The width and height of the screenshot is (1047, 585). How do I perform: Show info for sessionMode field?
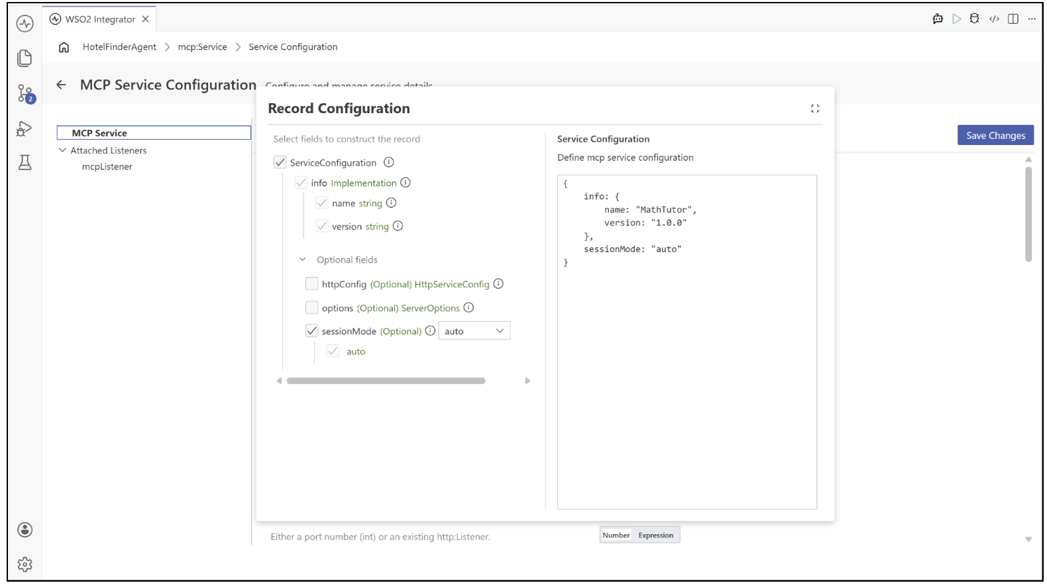pyautogui.click(x=430, y=331)
